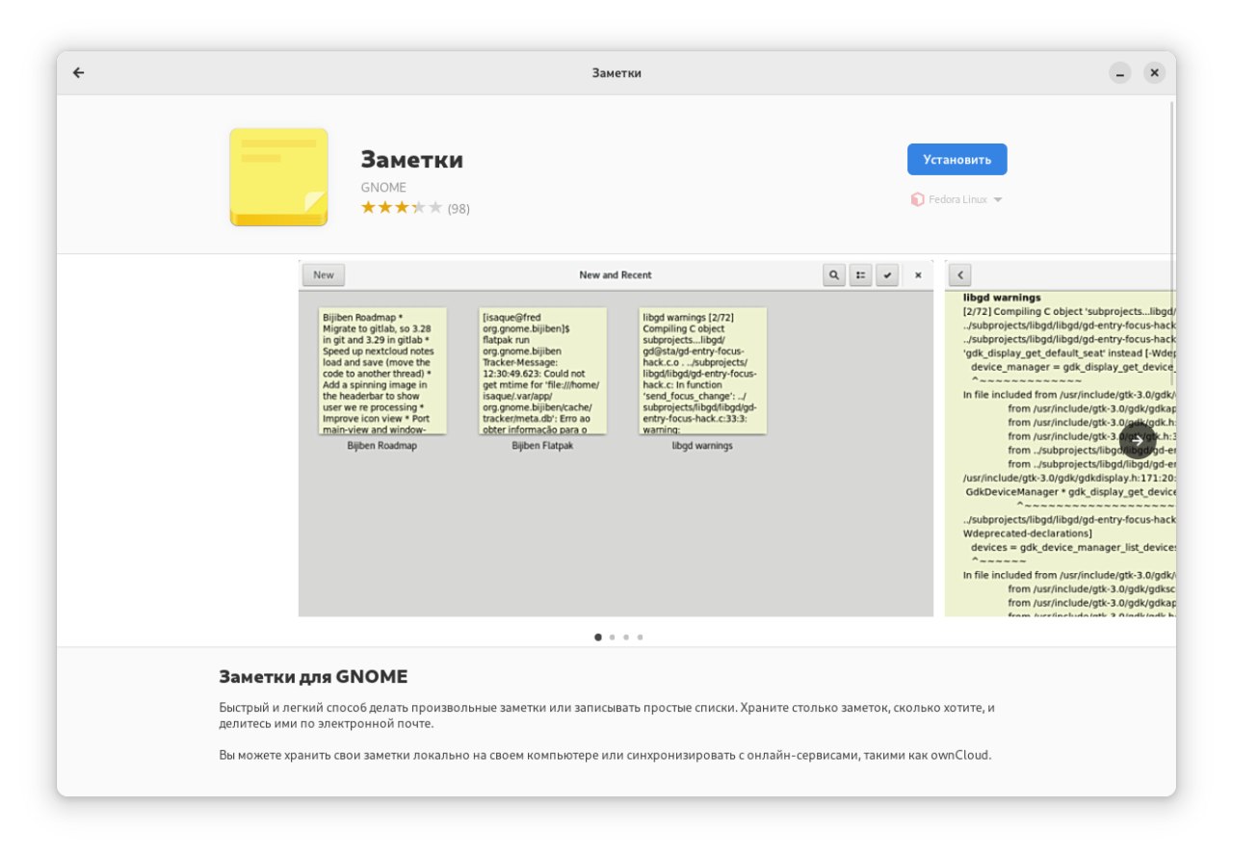This screenshot has height=859, width=1233.
Task: Click the large Заметки app title
Action: (x=412, y=160)
